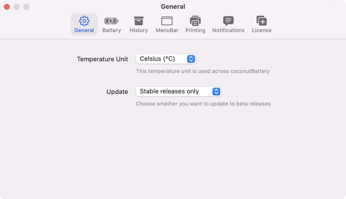346x199 pixels.
Task: Open the MenuBar window icon
Action: coord(167,21)
